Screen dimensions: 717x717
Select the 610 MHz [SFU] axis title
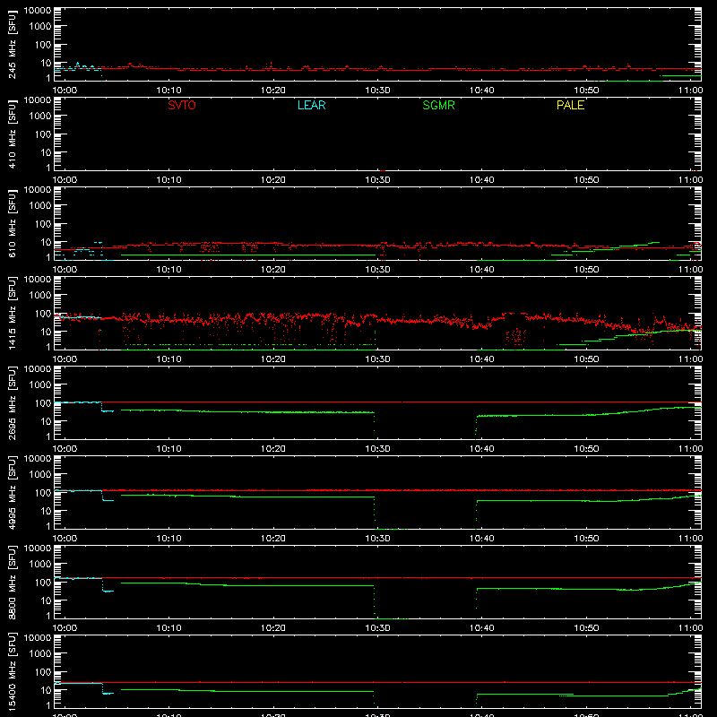pos(12,223)
